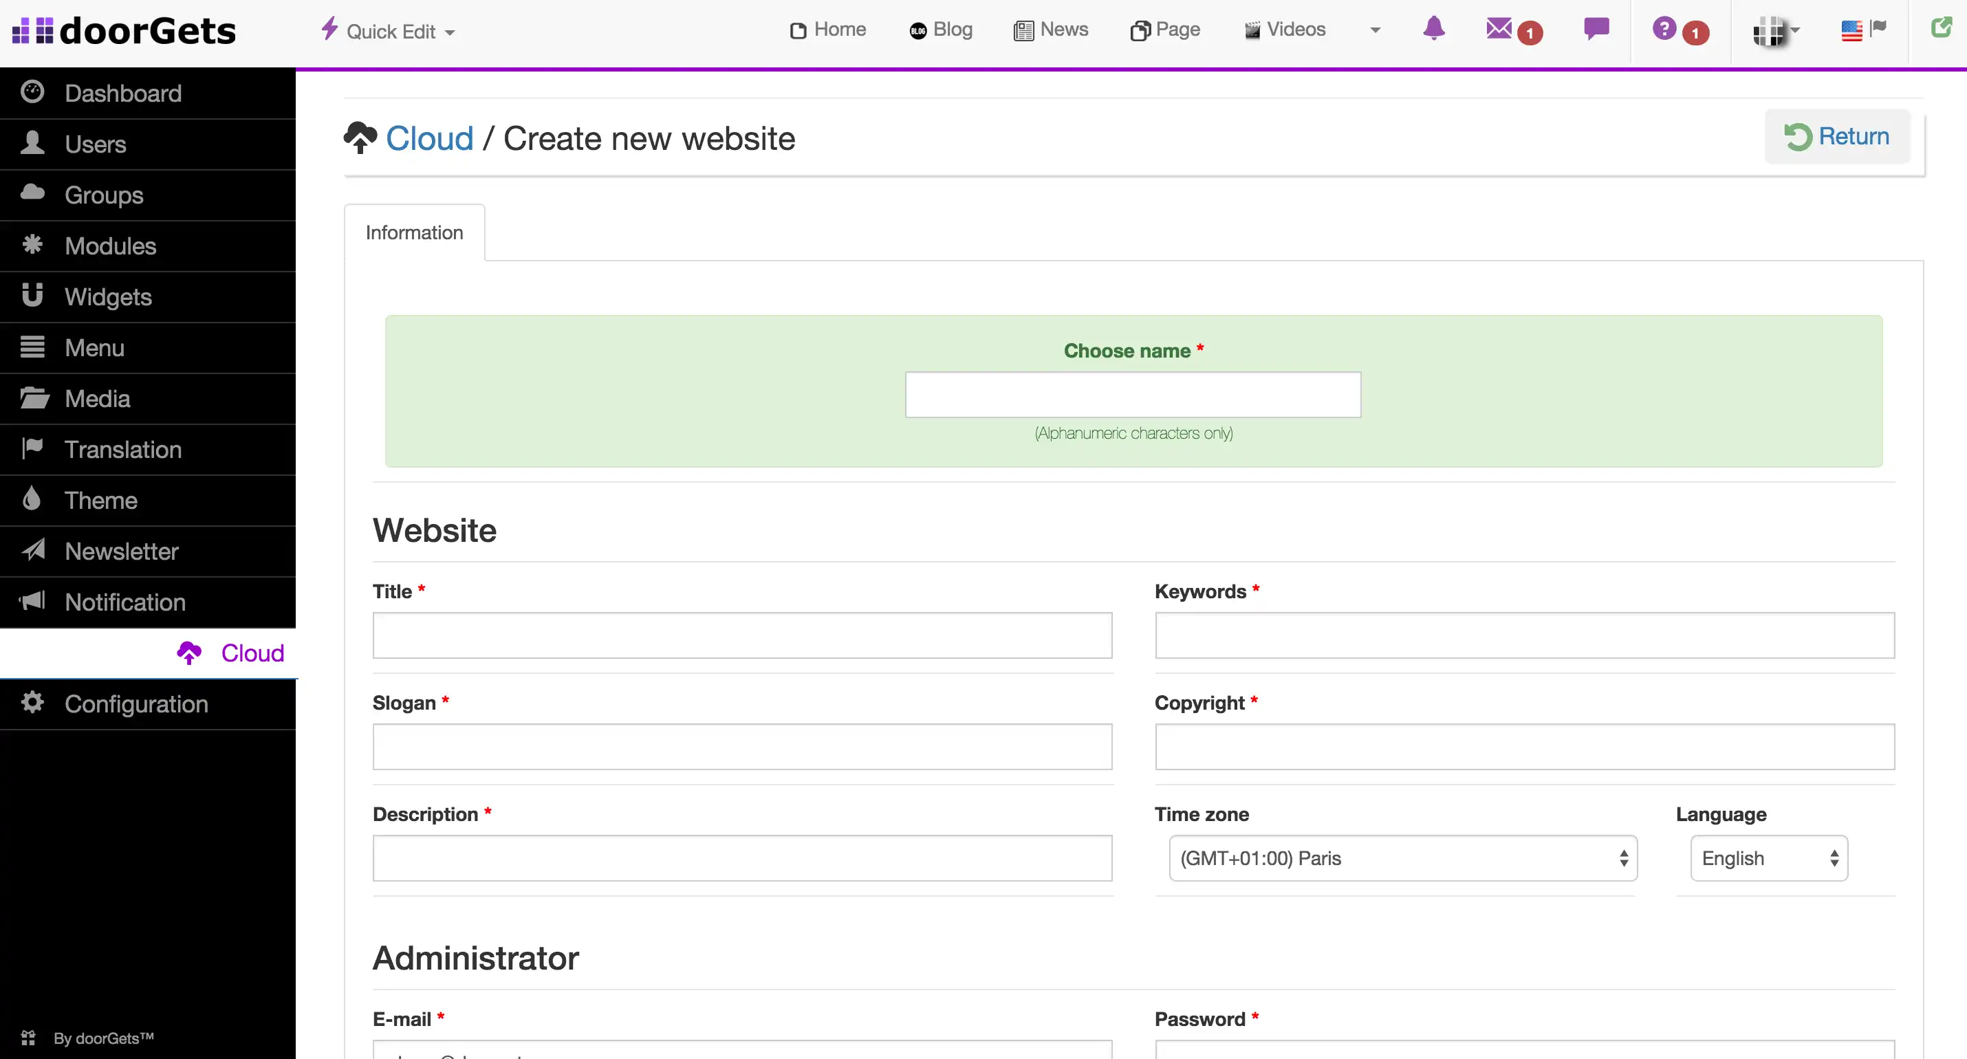
Task: Select the Time zone dropdown
Action: pos(1404,858)
